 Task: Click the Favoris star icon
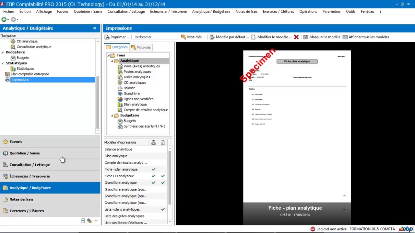(5, 142)
